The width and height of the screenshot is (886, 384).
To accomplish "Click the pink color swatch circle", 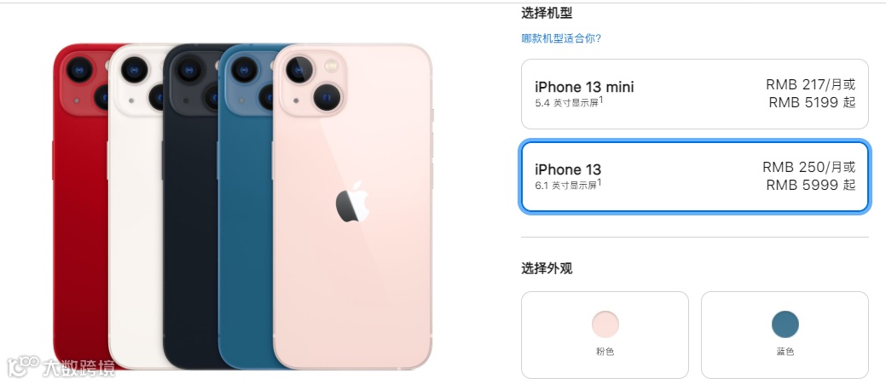I will [x=605, y=324].
